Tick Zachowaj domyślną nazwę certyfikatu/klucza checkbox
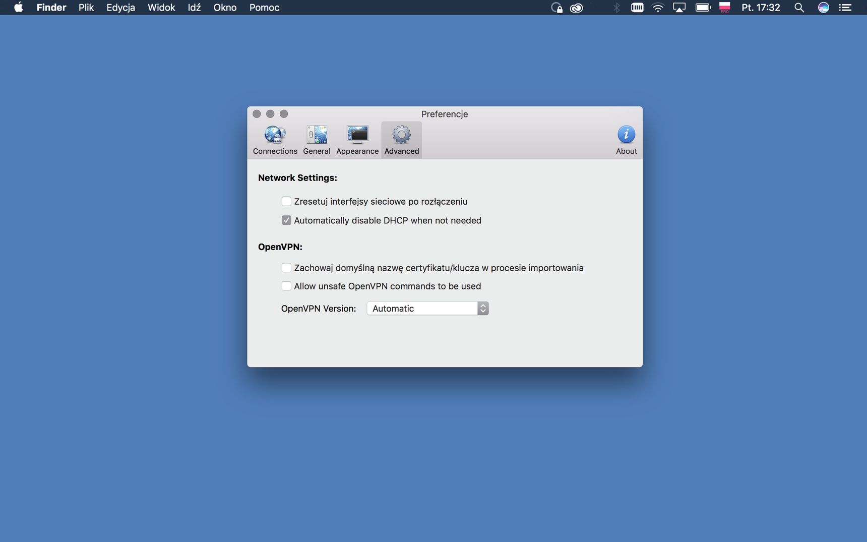Image resolution: width=867 pixels, height=542 pixels. click(286, 268)
